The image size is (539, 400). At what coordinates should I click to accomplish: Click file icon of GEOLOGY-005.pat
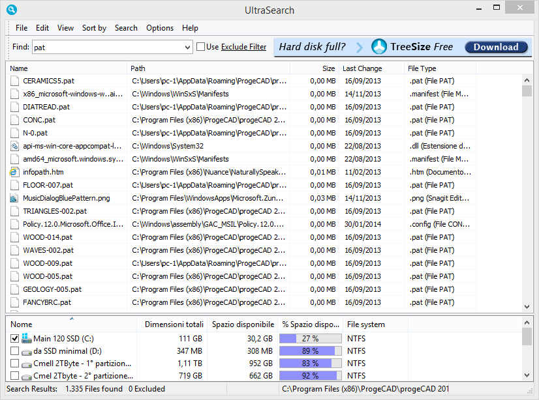click(14, 289)
